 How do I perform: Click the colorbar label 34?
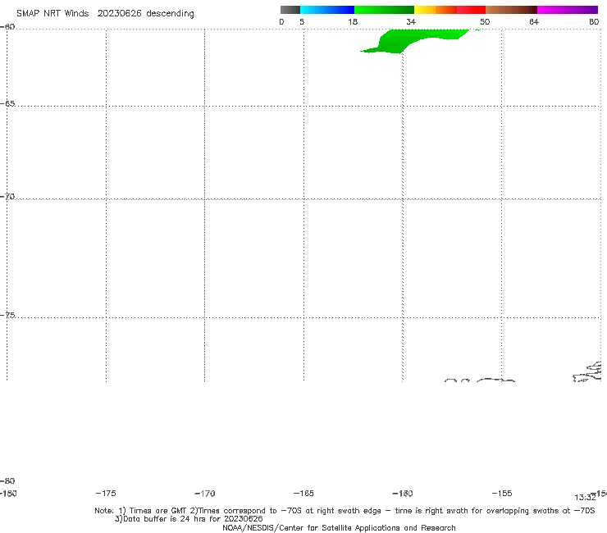[x=411, y=21]
